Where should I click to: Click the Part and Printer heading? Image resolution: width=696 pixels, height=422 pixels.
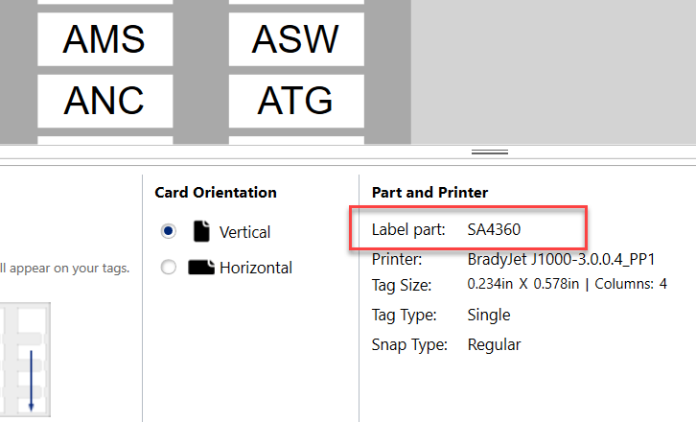pyautogui.click(x=429, y=192)
